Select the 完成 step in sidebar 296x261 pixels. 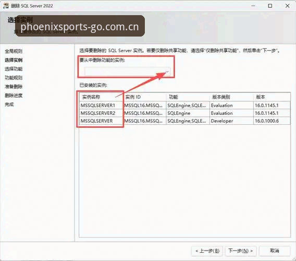pyautogui.click(x=9, y=104)
